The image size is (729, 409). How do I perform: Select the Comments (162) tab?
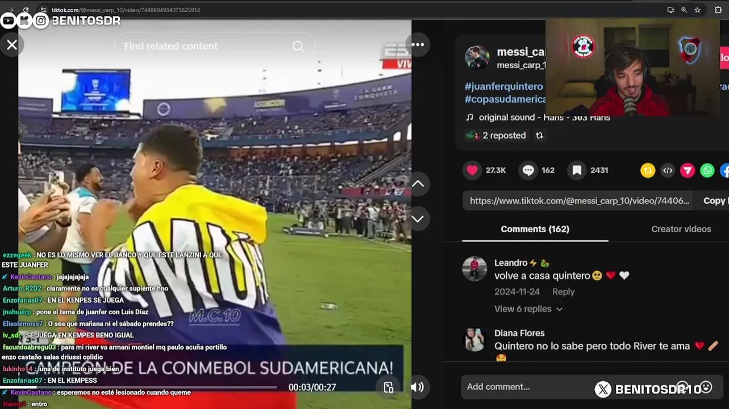tap(535, 229)
